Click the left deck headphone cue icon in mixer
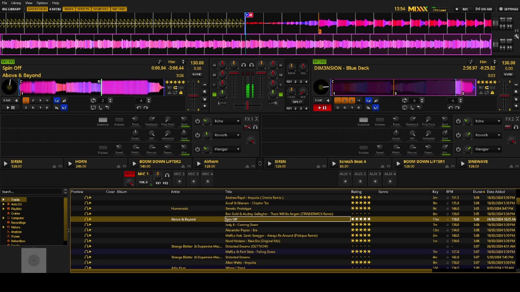 pyautogui.click(x=243, y=65)
